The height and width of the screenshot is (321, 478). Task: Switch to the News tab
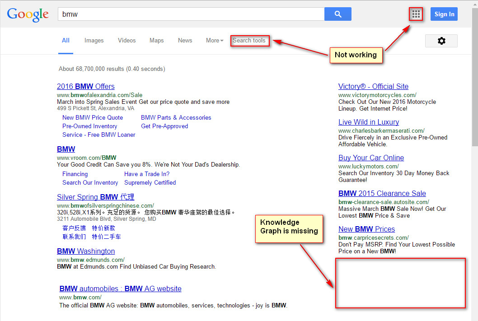pyautogui.click(x=185, y=41)
